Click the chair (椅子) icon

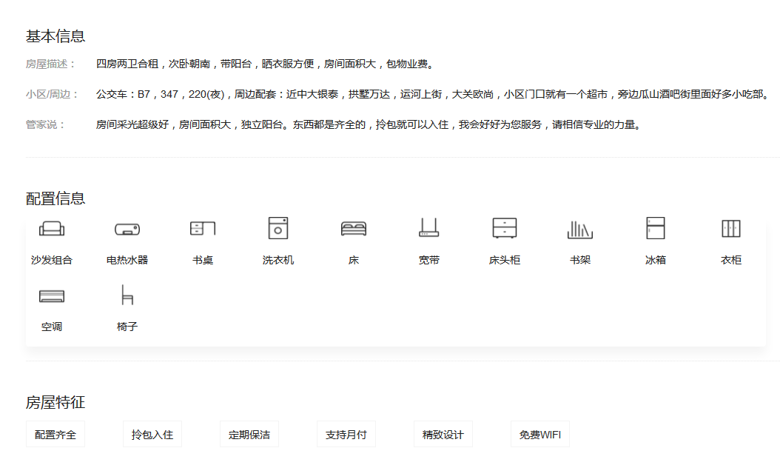[x=127, y=295]
